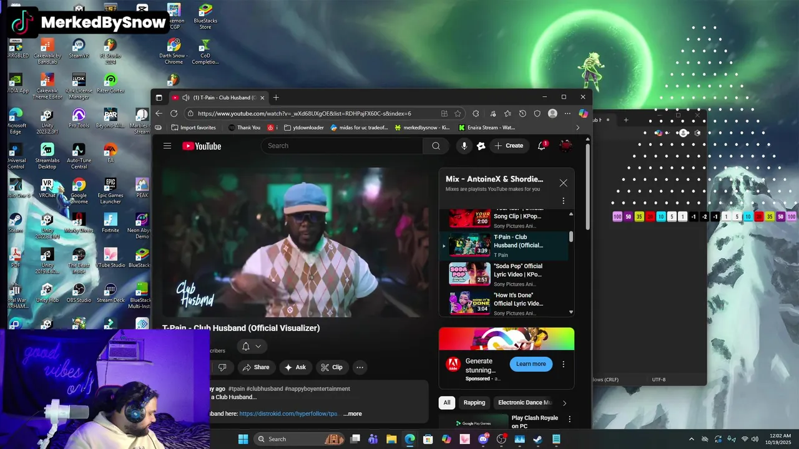Open YouTube notifications bell with badge
Image resolution: width=799 pixels, height=449 pixels.
[542, 146]
